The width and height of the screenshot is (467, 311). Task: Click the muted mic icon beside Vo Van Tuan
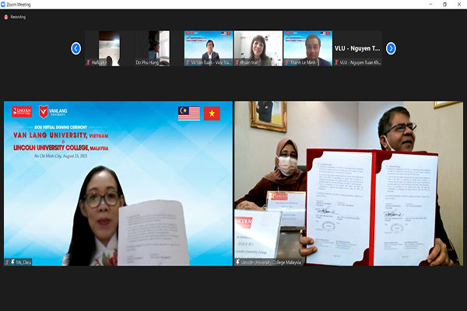(x=188, y=62)
